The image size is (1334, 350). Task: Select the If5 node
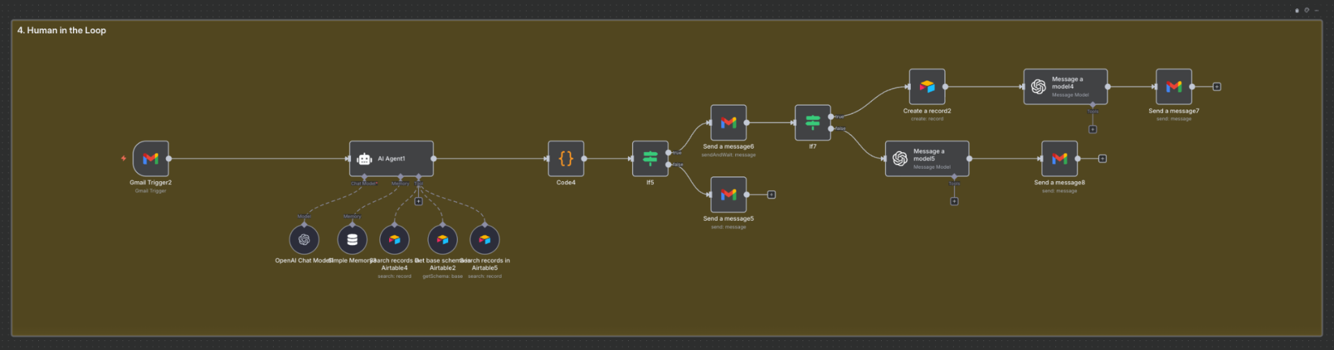650,158
